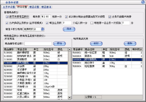Toggle 允许多级会员积分 checkbox

point(7,23)
